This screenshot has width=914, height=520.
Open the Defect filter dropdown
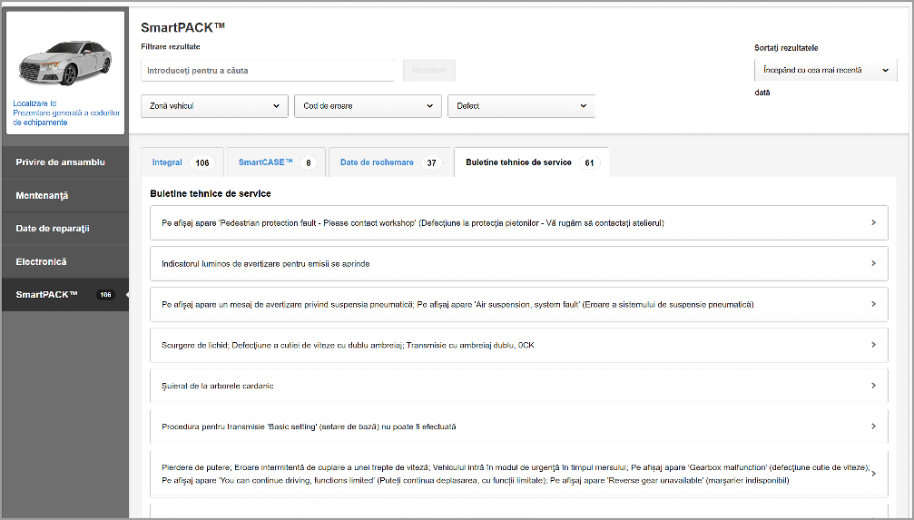pos(521,106)
